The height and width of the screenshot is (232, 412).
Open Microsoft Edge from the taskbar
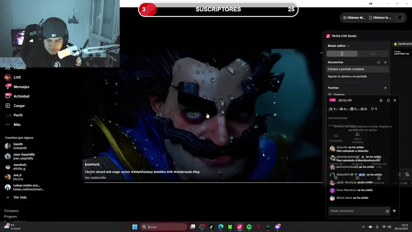[221, 227]
